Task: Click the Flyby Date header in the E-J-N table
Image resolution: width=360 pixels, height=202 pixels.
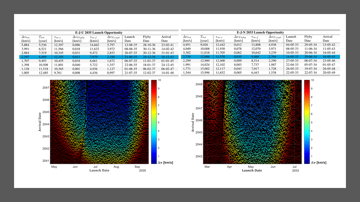Action: pos(308,38)
